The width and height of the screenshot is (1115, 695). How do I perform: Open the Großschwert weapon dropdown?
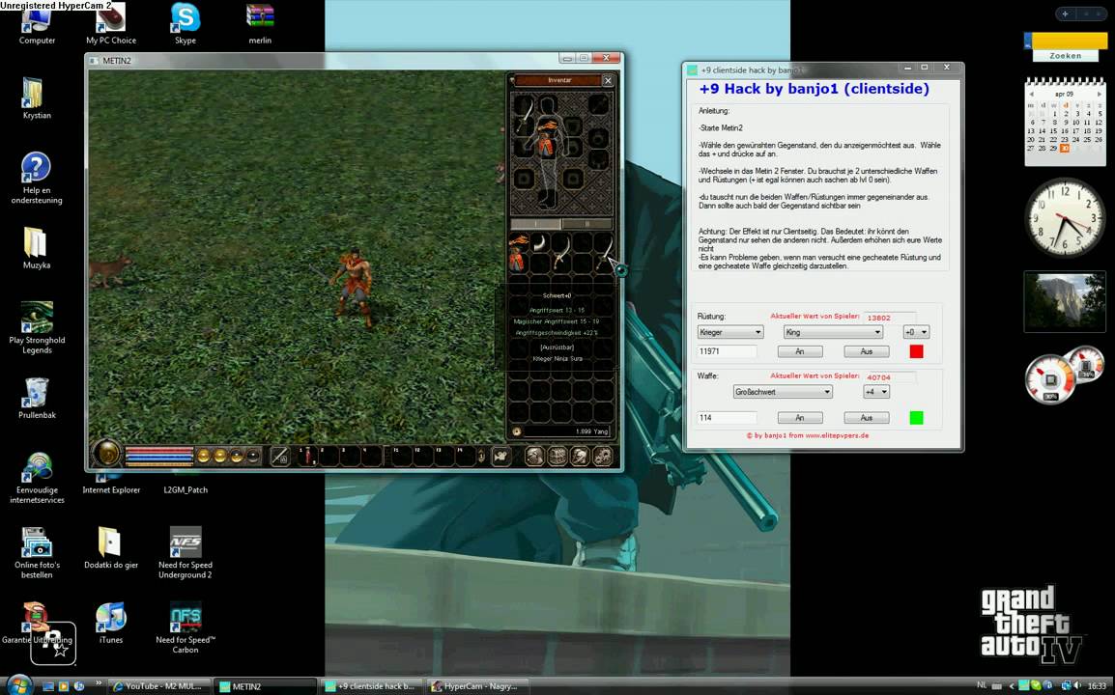coord(783,392)
